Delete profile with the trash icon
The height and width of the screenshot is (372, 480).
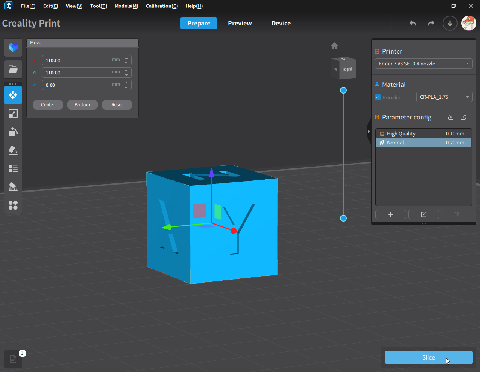[x=456, y=214]
